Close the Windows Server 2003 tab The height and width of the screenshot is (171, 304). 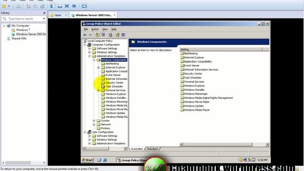[114, 15]
